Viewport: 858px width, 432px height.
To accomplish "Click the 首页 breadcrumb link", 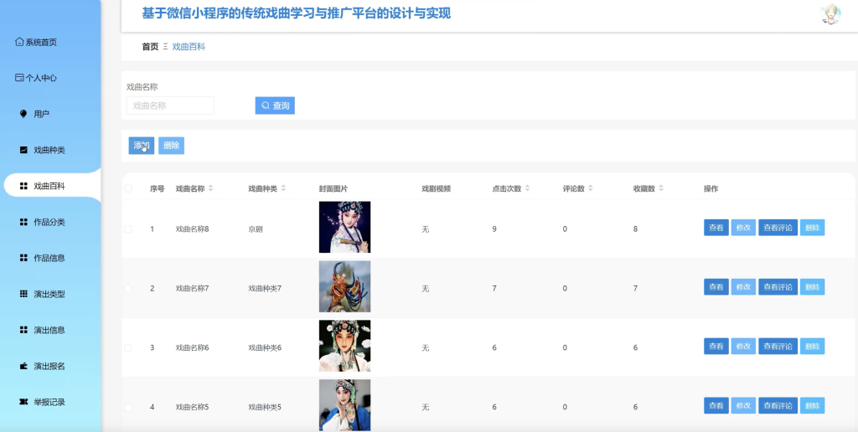I will (150, 47).
